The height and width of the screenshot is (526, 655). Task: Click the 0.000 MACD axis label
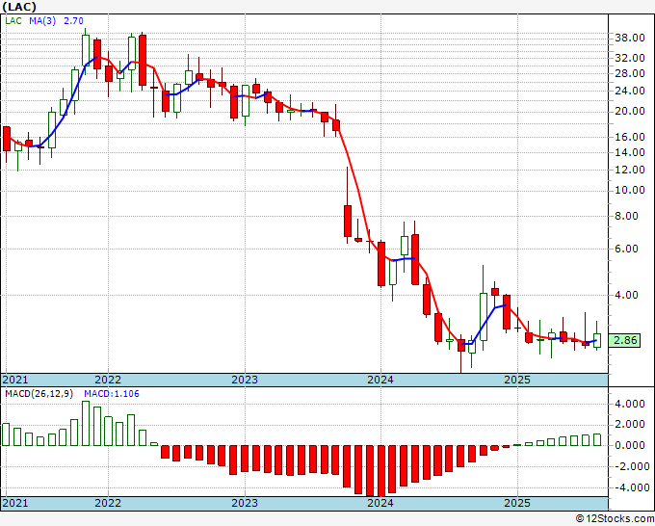(x=630, y=445)
